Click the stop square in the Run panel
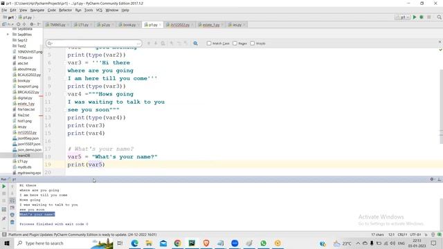The image size is (443, 249). (x=4, y=194)
